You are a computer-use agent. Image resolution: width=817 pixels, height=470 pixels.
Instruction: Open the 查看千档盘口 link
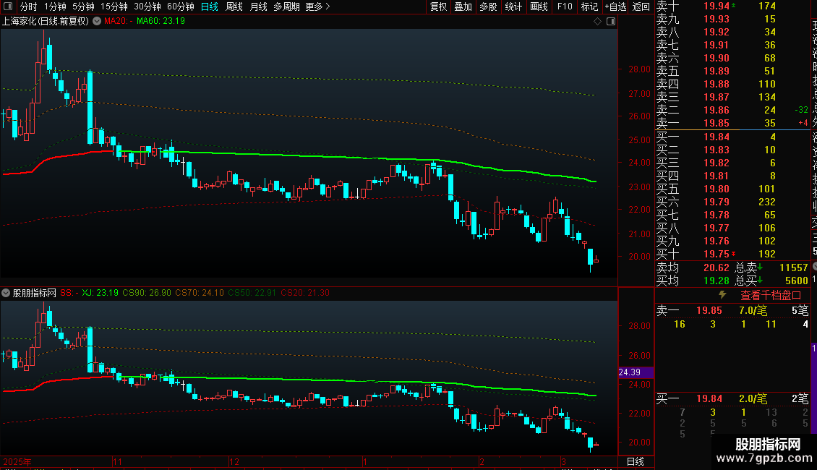pos(771,295)
